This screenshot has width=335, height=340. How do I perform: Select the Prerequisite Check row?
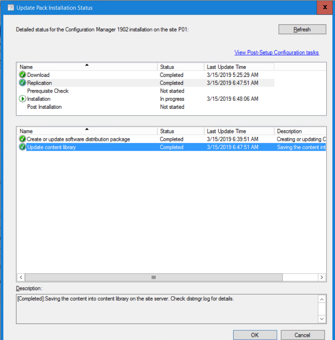click(x=146, y=91)
